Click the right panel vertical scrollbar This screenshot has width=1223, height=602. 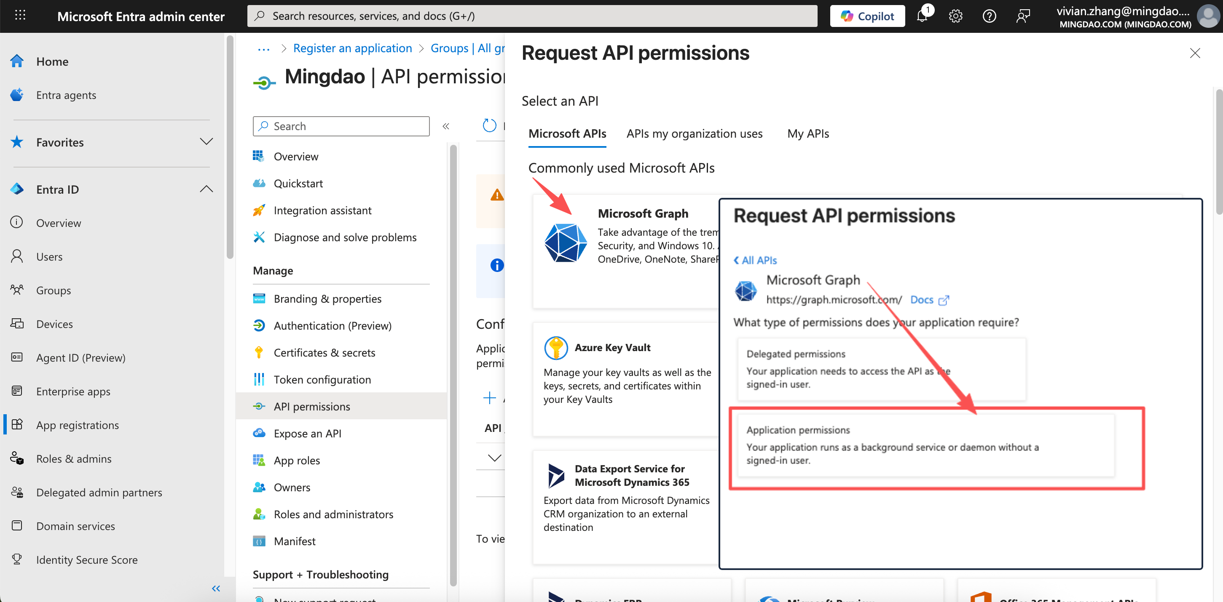pos(1218,152)
